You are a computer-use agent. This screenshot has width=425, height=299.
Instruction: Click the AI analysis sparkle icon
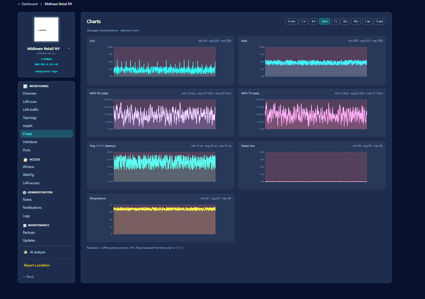pos(25,252)
